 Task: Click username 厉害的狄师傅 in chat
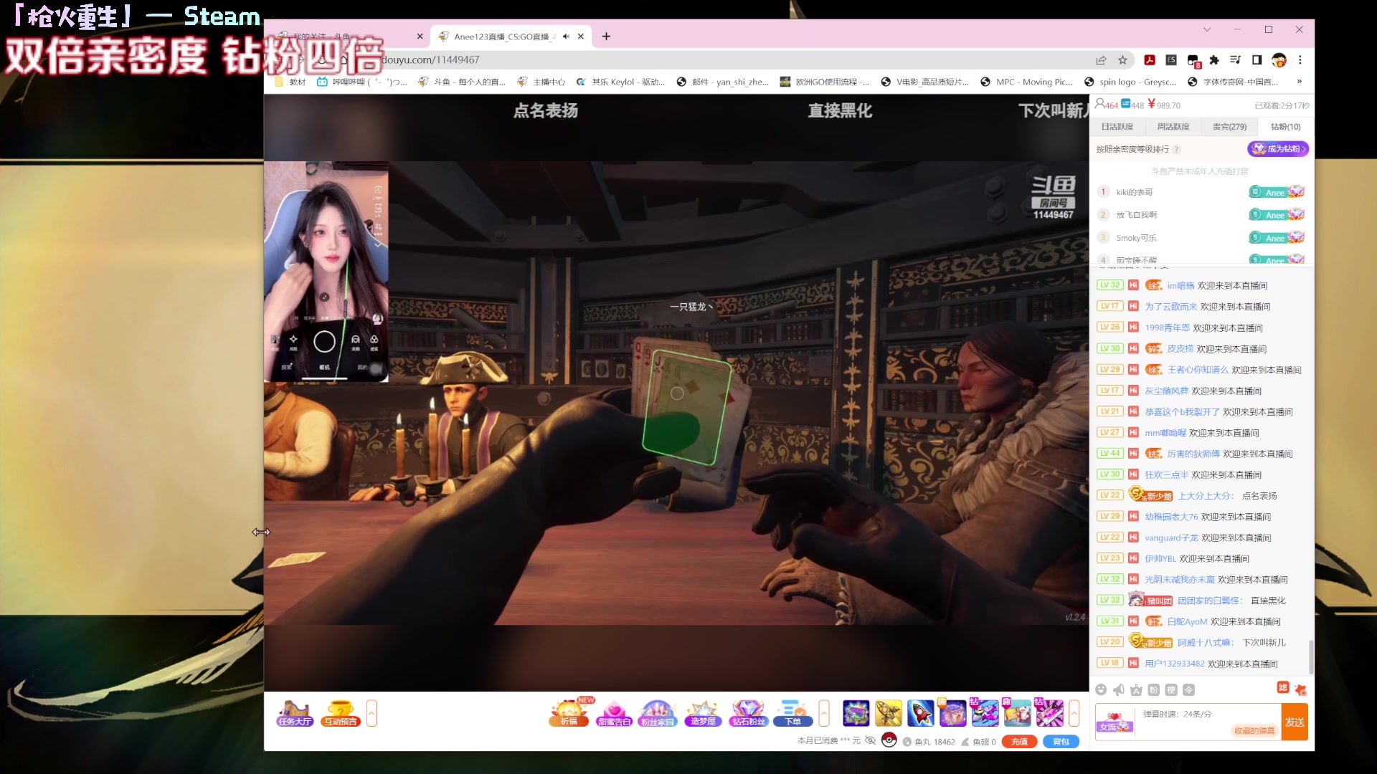[1193, 454]
